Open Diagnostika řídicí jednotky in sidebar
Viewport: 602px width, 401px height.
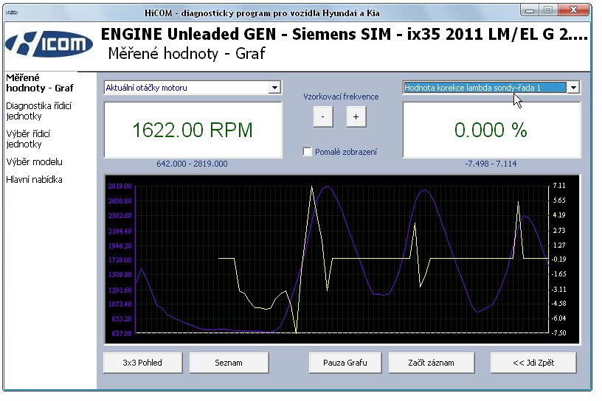pyautogui.click(x=38, y=111)
